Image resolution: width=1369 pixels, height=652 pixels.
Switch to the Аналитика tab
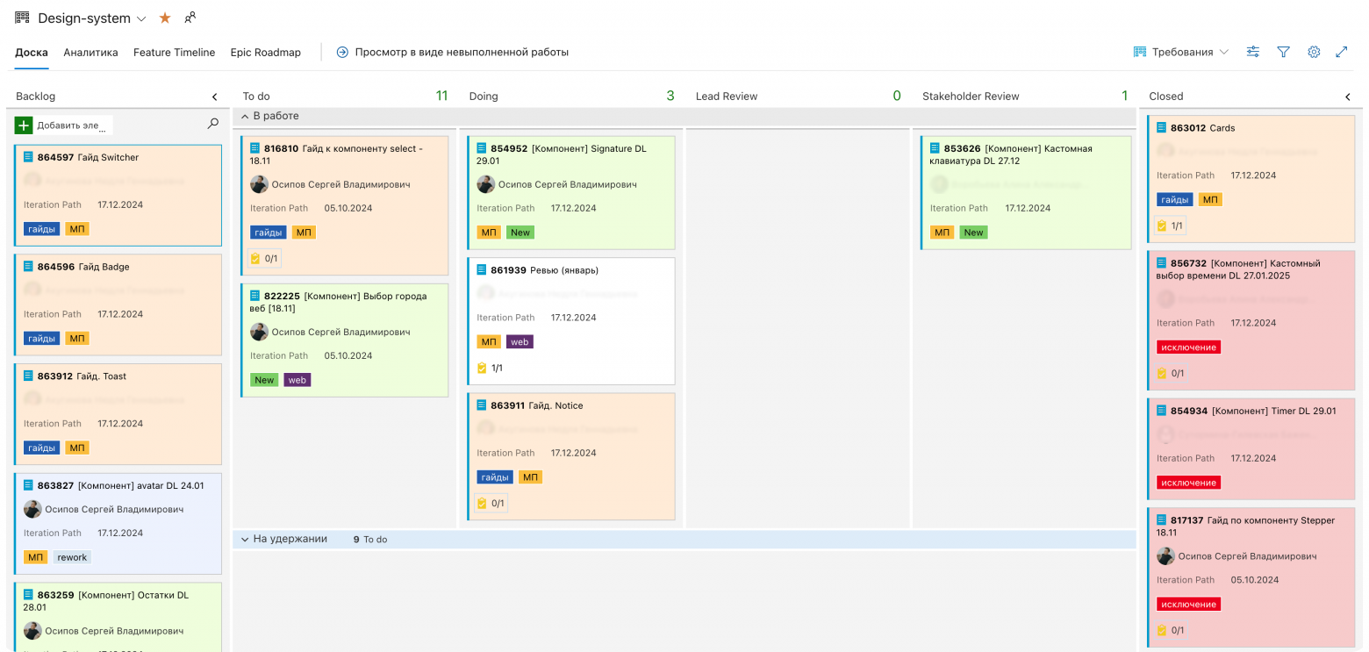tap(90, 53)
